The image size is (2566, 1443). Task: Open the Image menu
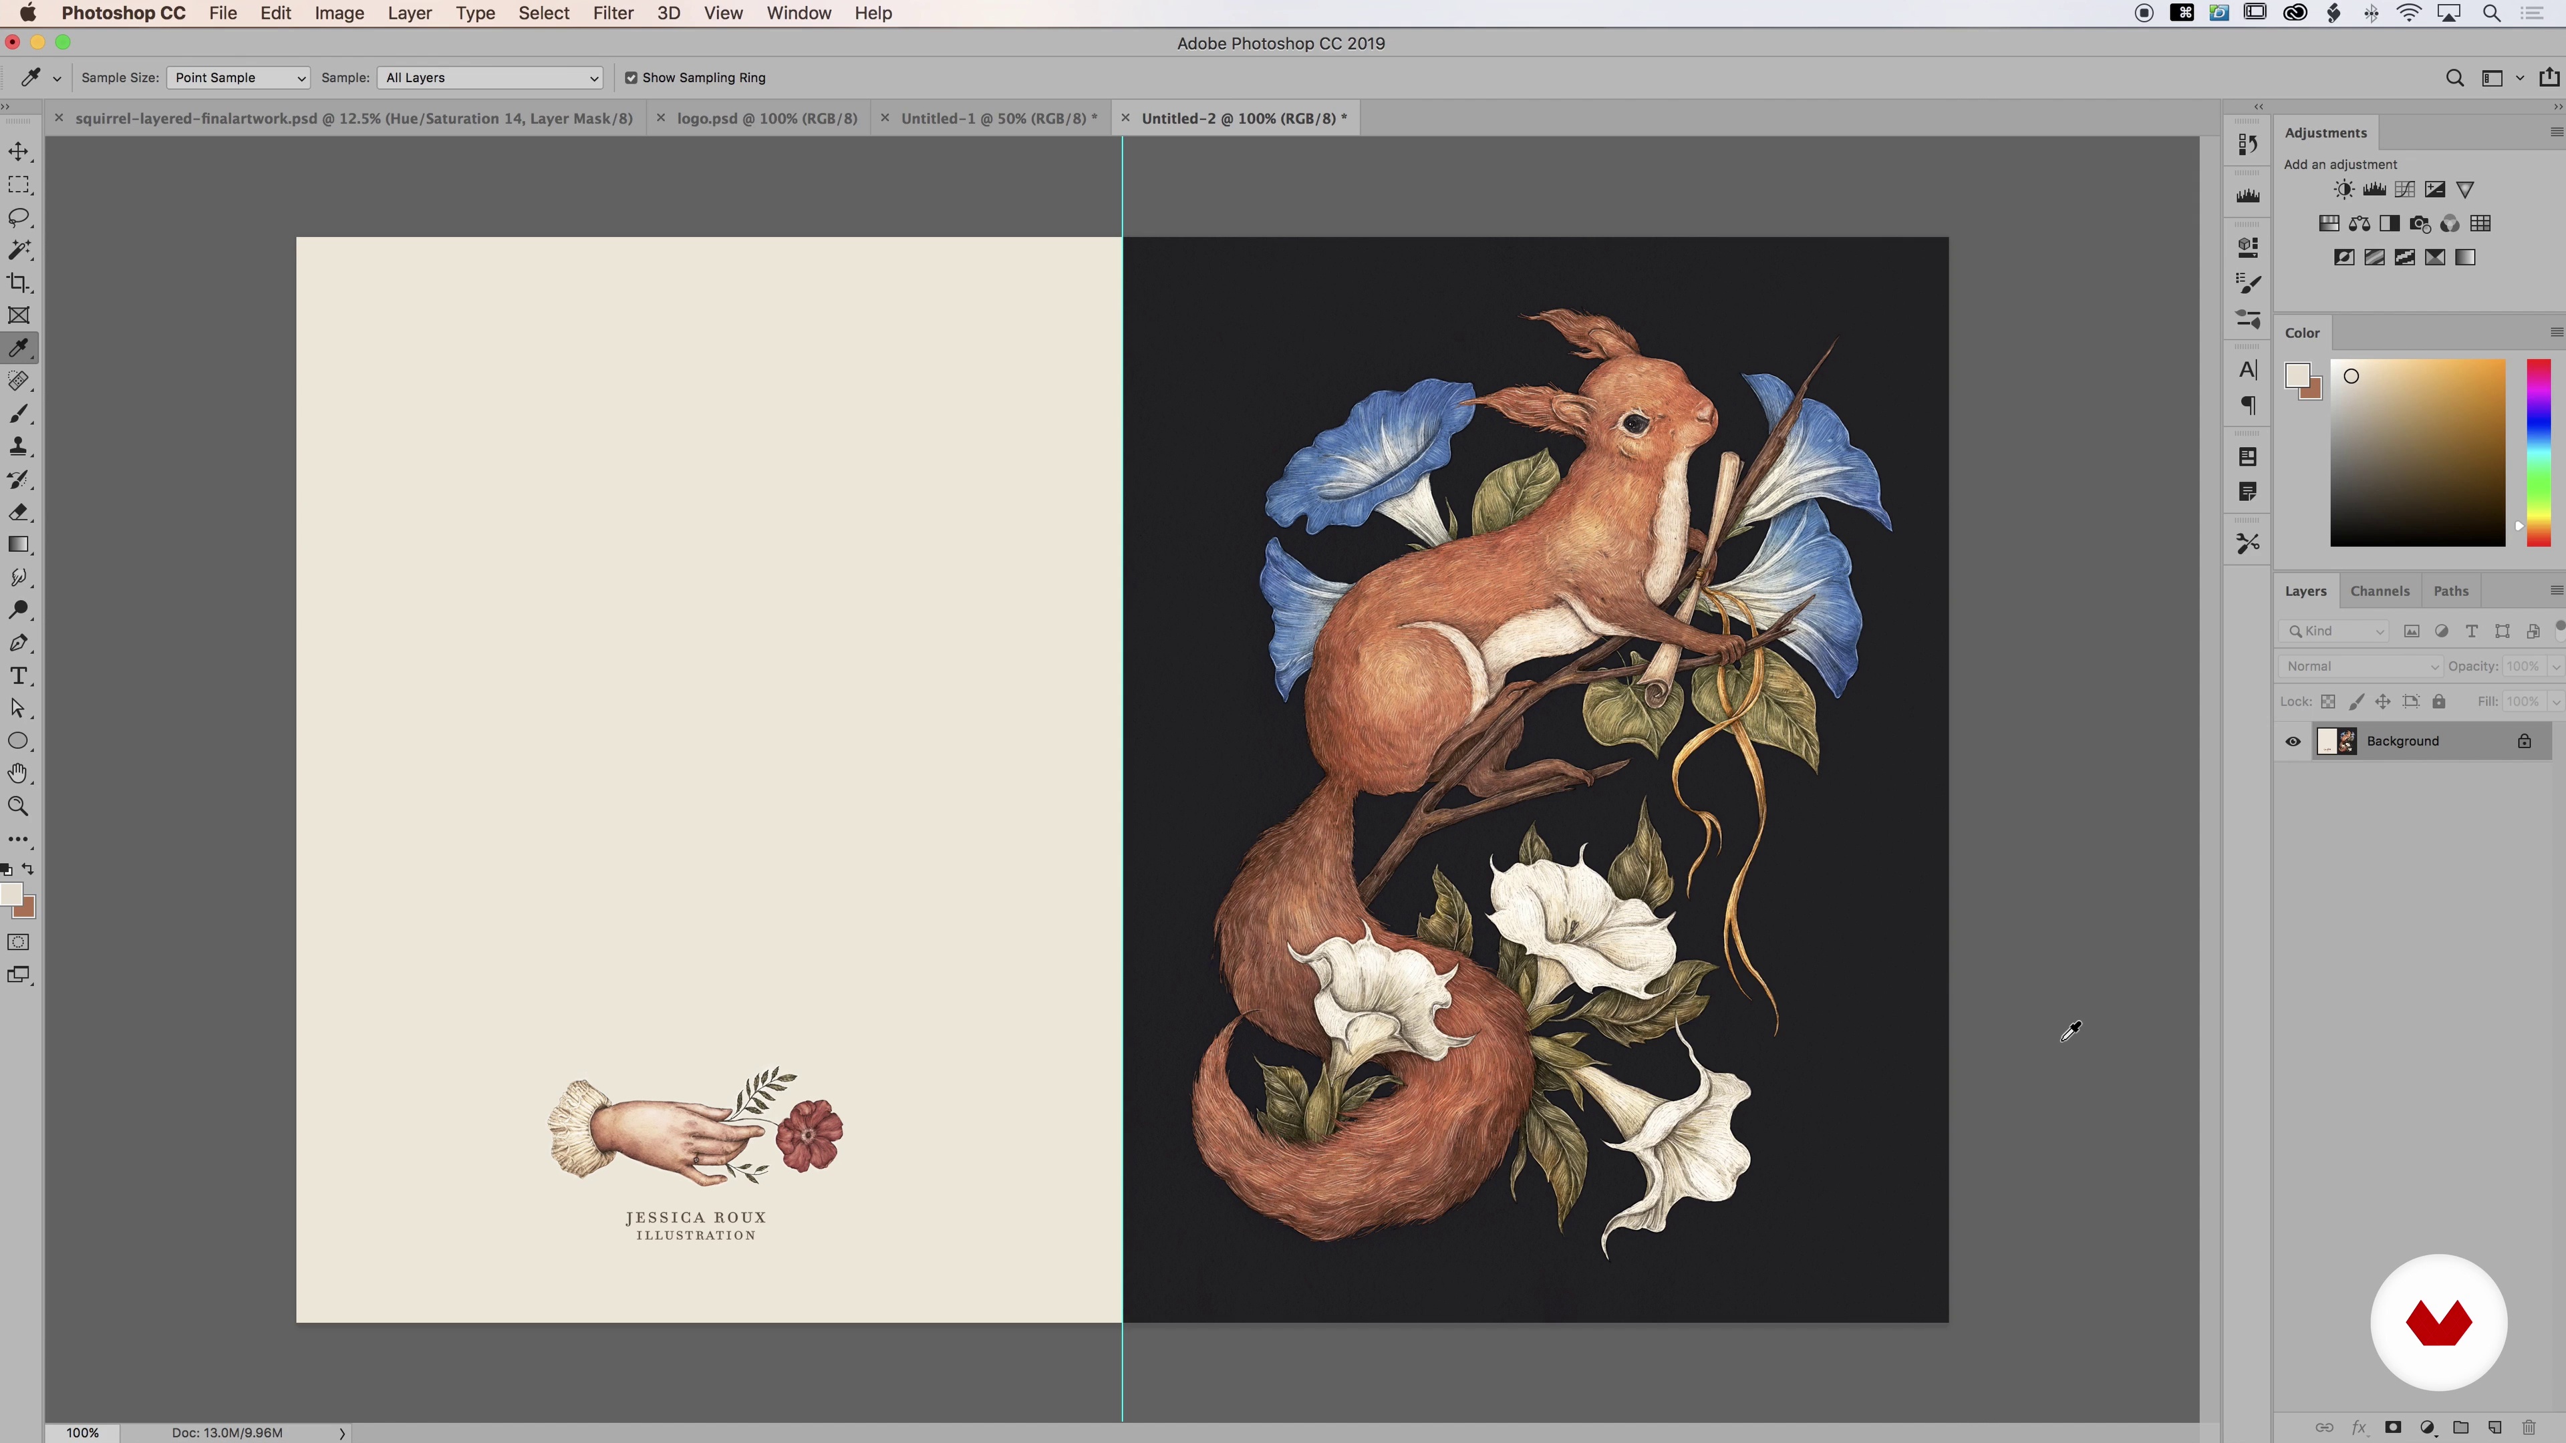point(339,13)
